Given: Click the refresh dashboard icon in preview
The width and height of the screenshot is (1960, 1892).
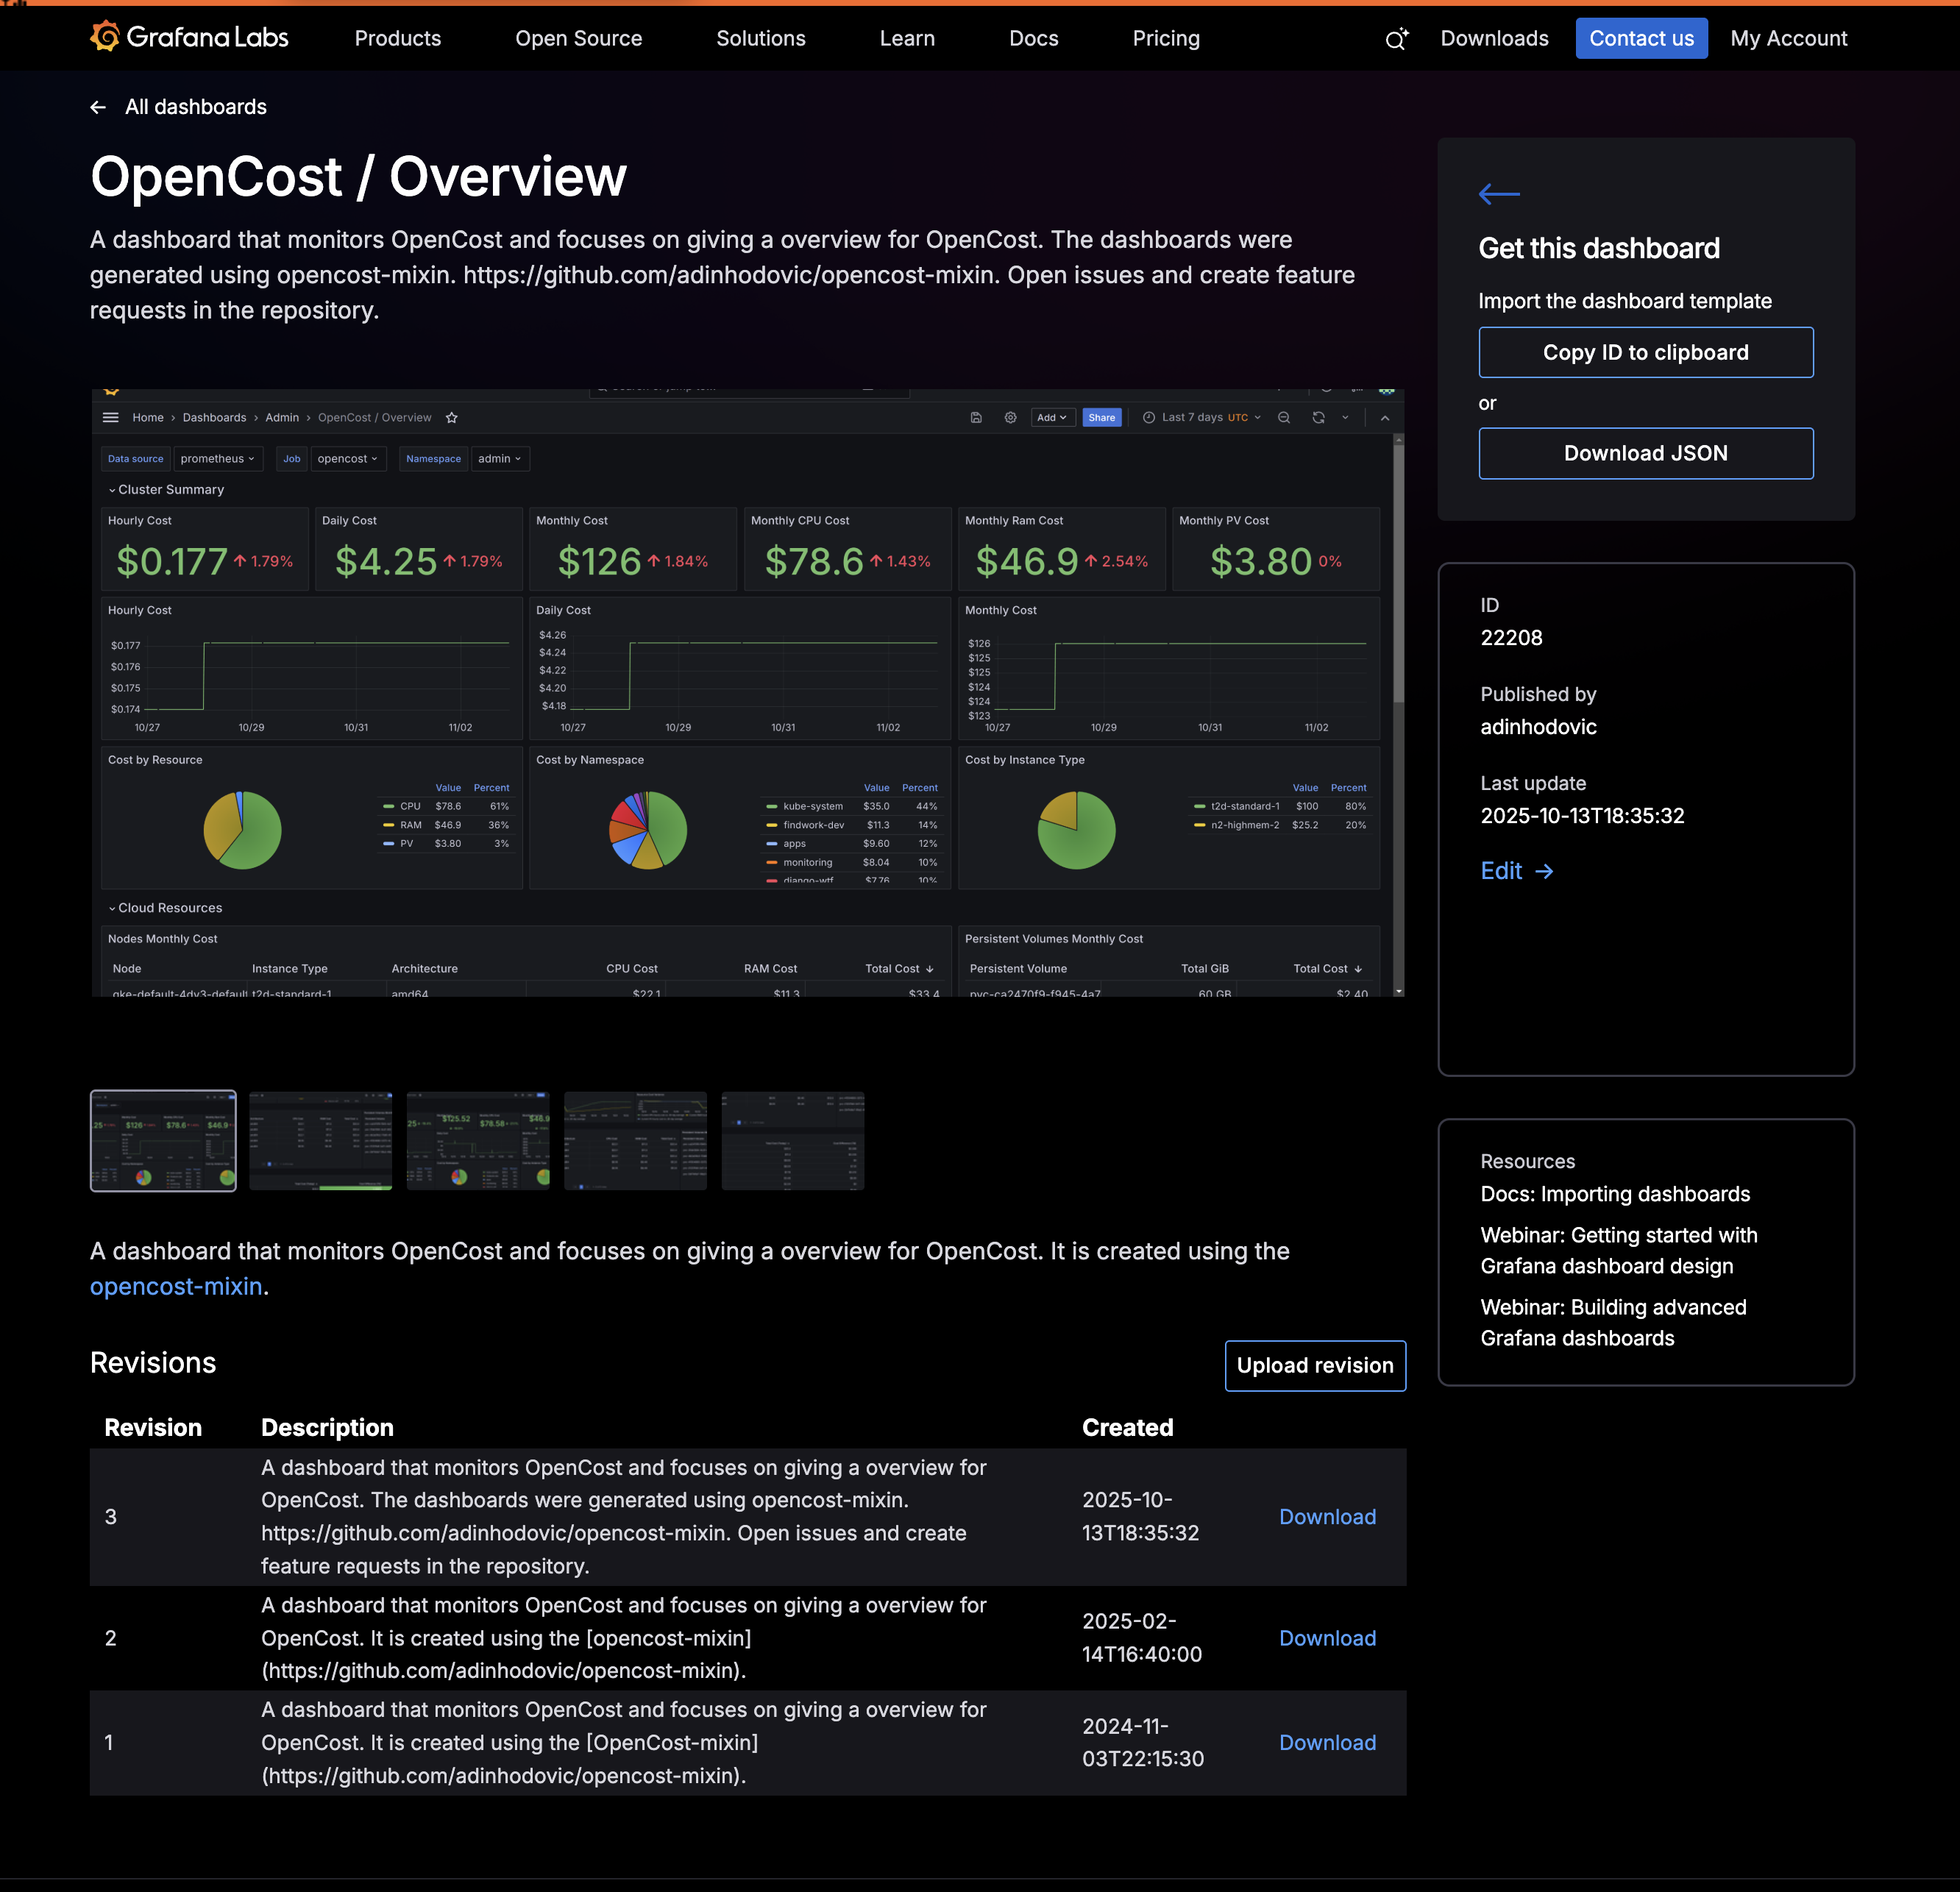Looking at the screenshot, I should pos(1318,418).
